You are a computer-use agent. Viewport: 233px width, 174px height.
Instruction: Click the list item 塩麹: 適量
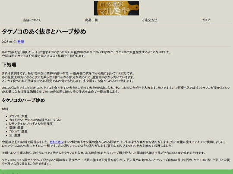tap(16, 128)
